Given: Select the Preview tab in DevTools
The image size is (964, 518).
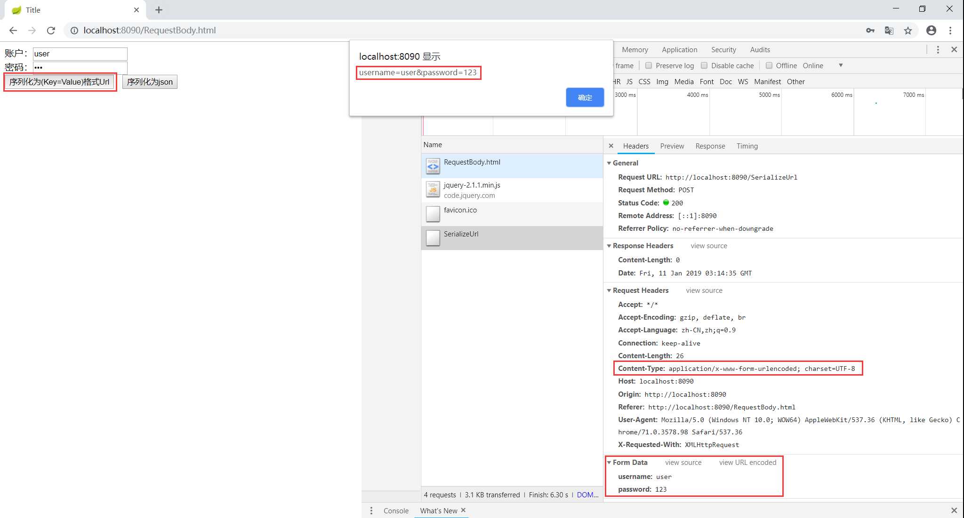Looking at the screenshot, I should 672,146.
